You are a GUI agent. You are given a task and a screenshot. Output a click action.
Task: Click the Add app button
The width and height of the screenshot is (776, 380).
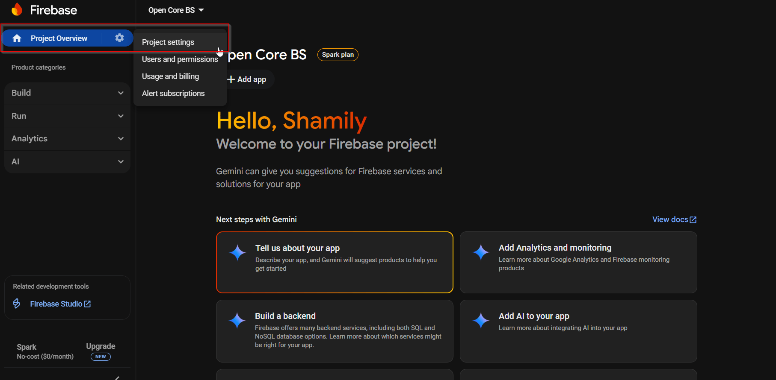click(x=247, y=79)
